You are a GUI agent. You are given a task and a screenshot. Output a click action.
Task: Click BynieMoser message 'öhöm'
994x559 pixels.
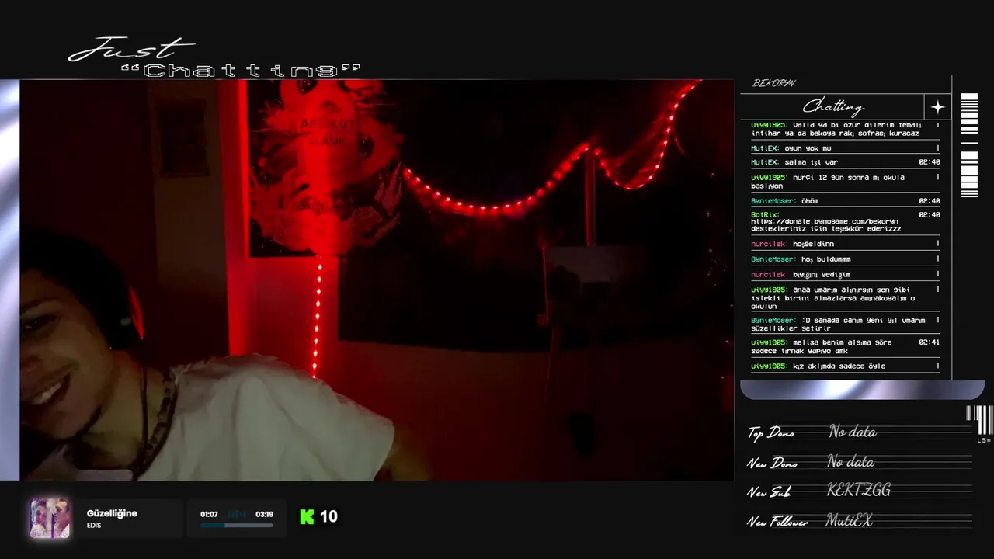810,201
